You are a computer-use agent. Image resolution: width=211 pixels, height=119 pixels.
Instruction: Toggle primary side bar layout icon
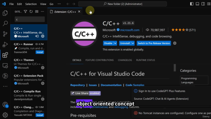[x=192, y=4]
